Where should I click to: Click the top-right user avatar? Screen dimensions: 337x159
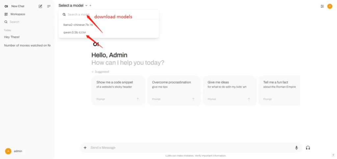[330, 6]
